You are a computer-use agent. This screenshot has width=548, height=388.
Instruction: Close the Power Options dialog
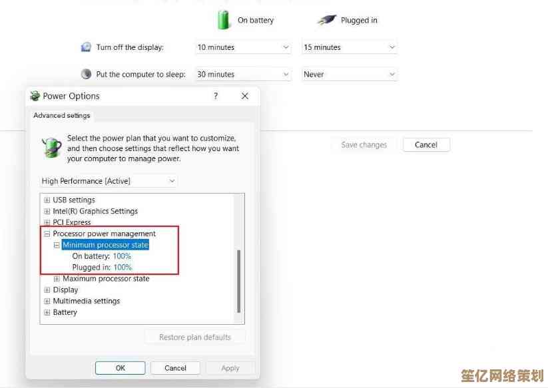tap(244, 96)
